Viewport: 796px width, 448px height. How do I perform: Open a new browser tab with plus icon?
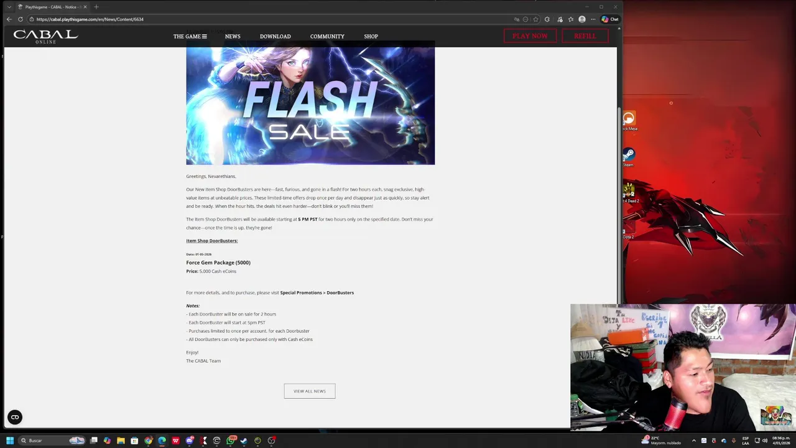[x=96, y=7]
